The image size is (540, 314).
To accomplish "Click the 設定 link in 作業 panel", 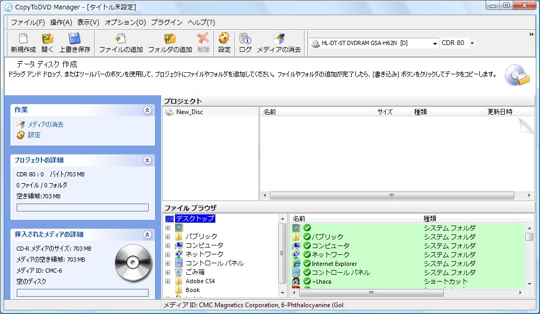I will pos(34,135).
